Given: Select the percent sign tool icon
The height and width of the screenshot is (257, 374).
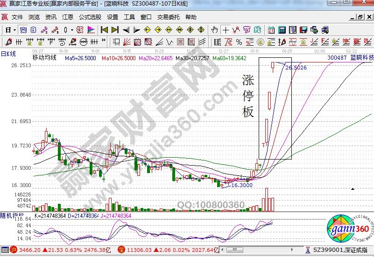Looking at the screenshot, I should tap(239, 42).
